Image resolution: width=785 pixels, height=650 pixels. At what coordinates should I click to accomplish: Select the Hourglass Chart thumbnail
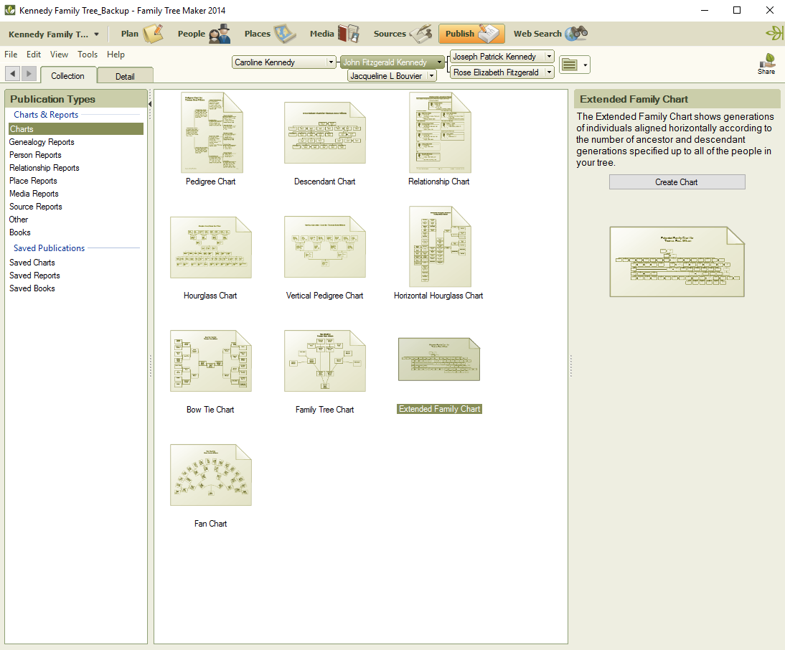pos(211,248)
